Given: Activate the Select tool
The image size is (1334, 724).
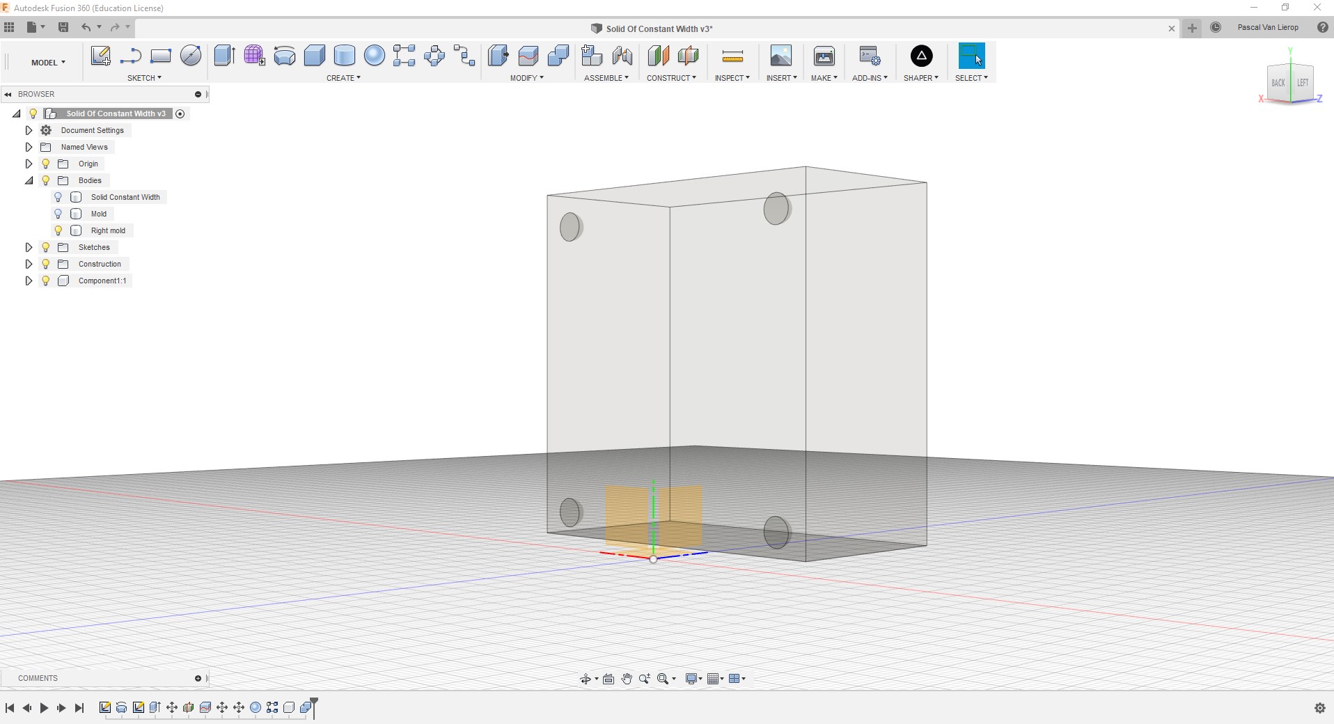Looking at the screenshot, I should [971, 56].
